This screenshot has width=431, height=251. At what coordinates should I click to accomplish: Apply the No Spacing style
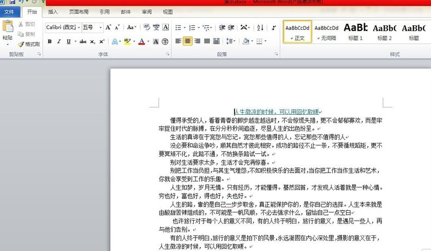point(327,31)
